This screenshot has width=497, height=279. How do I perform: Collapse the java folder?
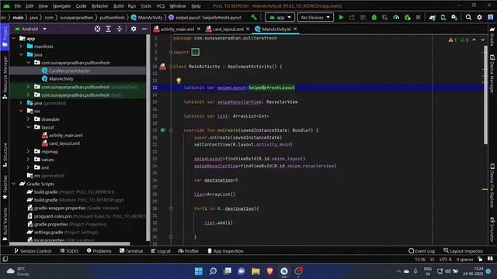(21, 54)
